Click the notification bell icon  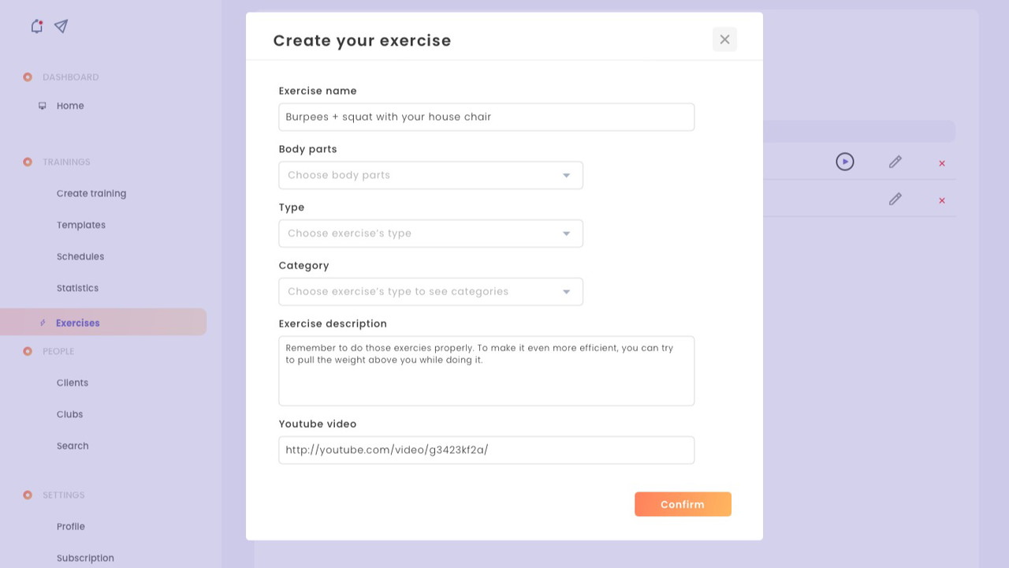coord(36,27)
